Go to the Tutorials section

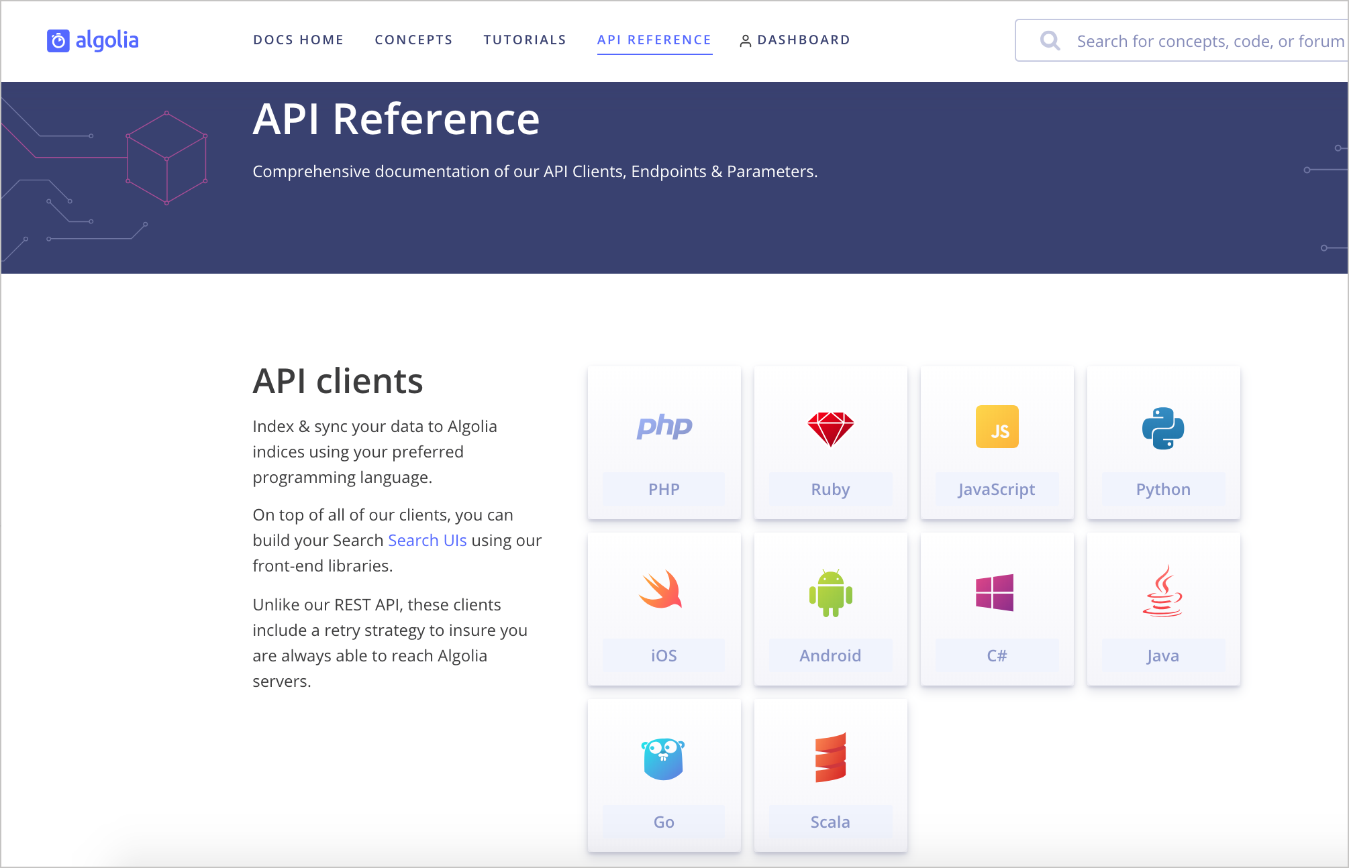click(525, 40)
